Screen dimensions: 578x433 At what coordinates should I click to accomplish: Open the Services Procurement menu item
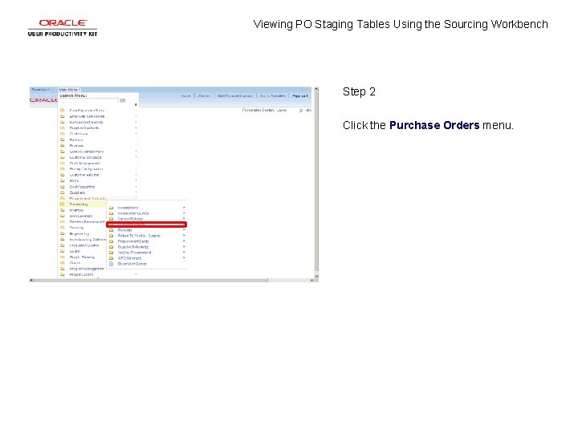(x=87, y=221)
